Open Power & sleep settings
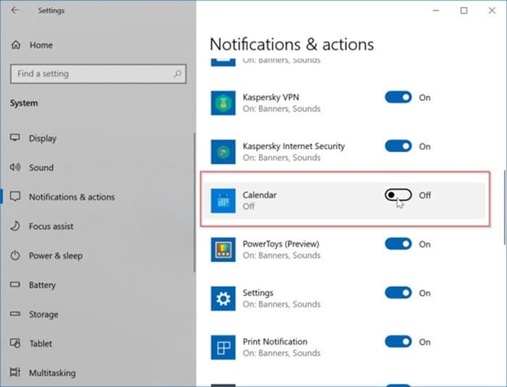Viewport: 507px width, 387px height. [x=56, y=255]
